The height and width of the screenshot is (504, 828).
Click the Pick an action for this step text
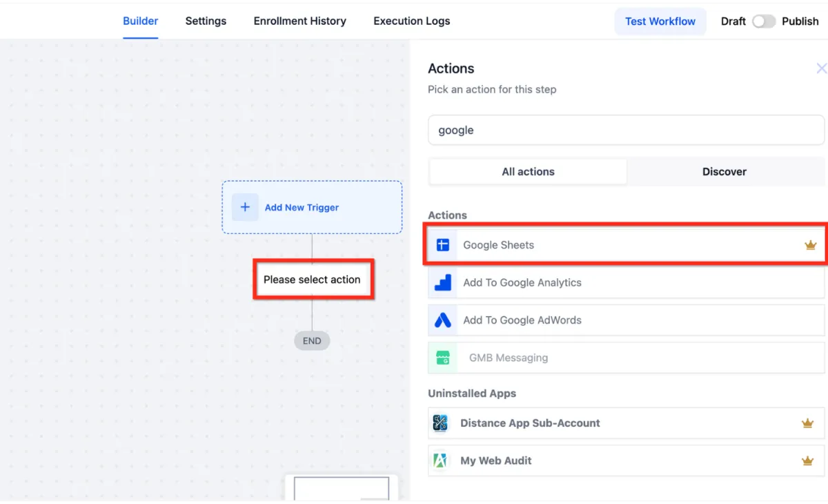(492, 89)
